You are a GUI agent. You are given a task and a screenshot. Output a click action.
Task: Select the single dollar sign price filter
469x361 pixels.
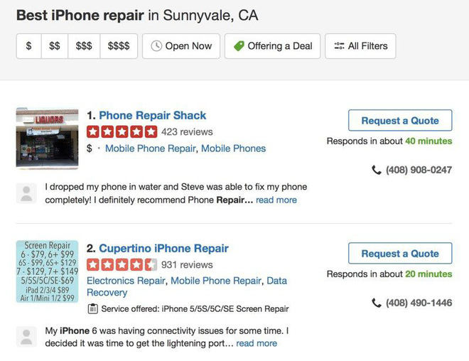point(28,46)
